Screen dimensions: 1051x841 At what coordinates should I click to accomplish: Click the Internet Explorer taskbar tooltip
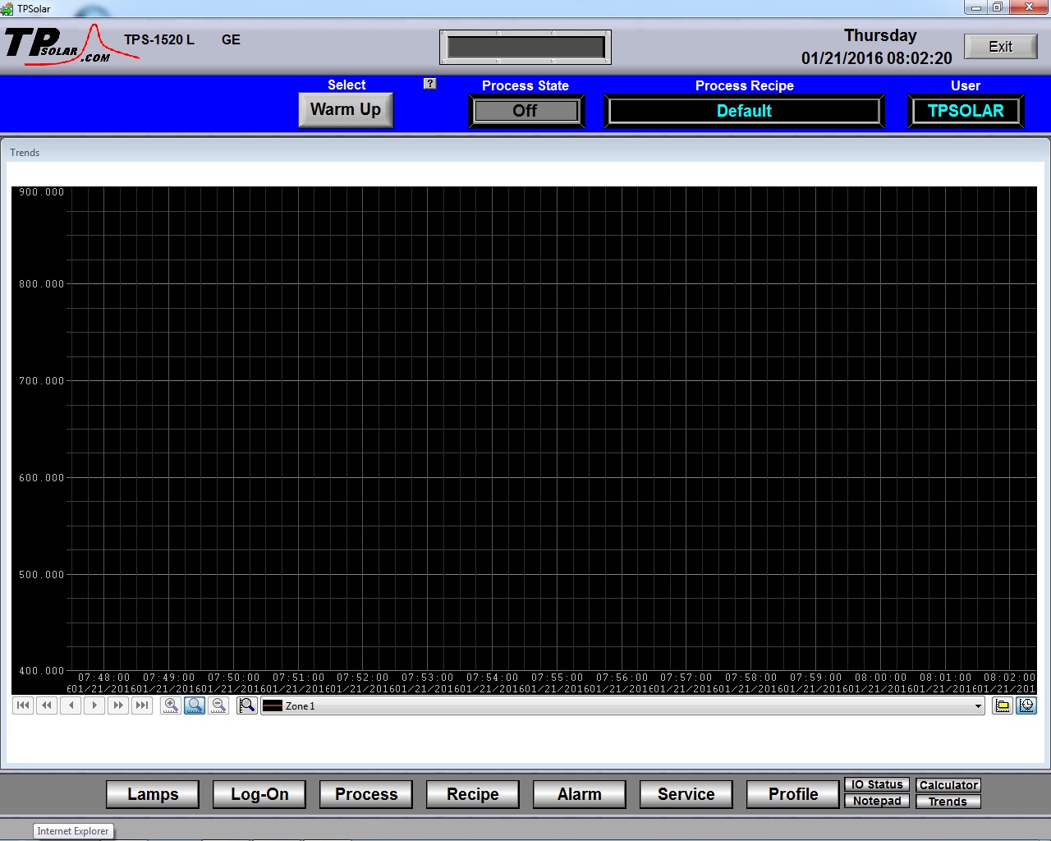[72, 831]
